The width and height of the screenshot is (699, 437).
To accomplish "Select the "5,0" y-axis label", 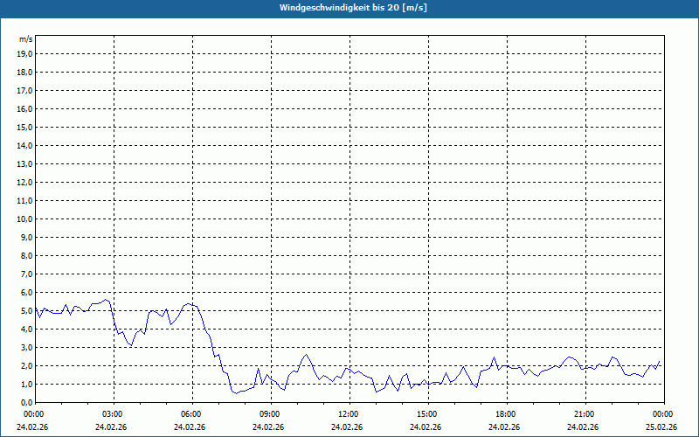I will [26, 310].
